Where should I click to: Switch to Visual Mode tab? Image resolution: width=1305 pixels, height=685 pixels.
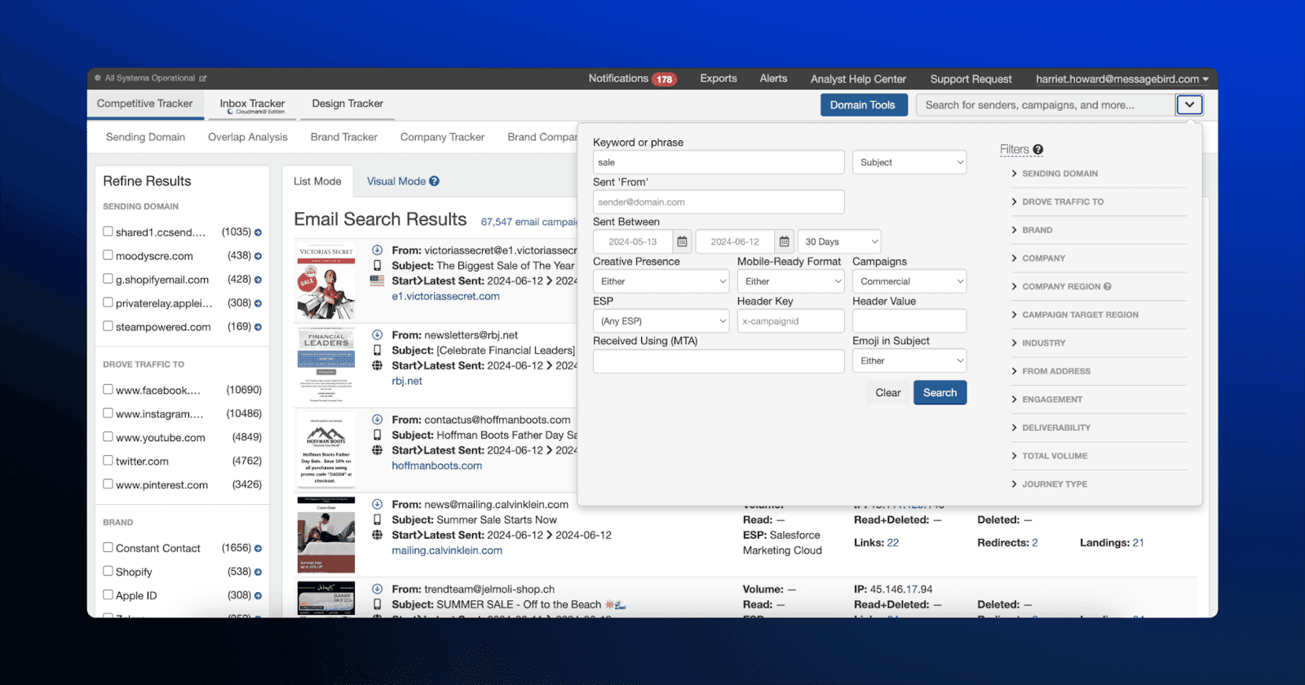pyautogui.click(x=396, y=181)
